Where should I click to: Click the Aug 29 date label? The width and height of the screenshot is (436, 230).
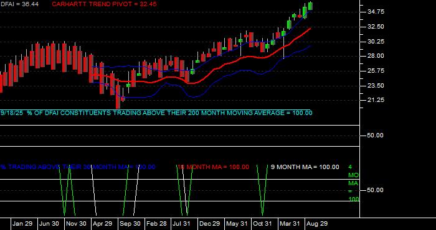[x=316, y=224]
